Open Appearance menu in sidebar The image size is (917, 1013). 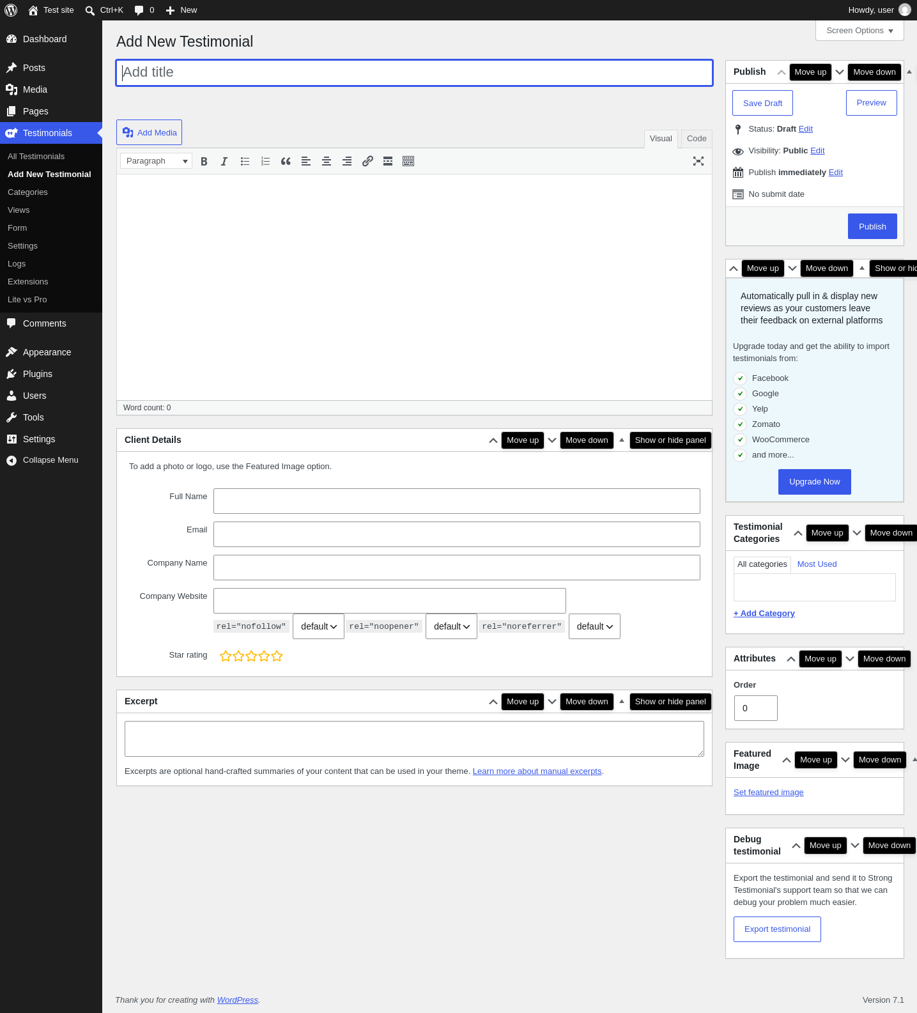coord(51,352)
